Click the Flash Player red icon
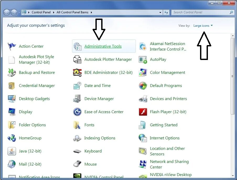Image resolution: width=237 pixels, height=180 pixels. pyautogui.click(x=143, y=112)
